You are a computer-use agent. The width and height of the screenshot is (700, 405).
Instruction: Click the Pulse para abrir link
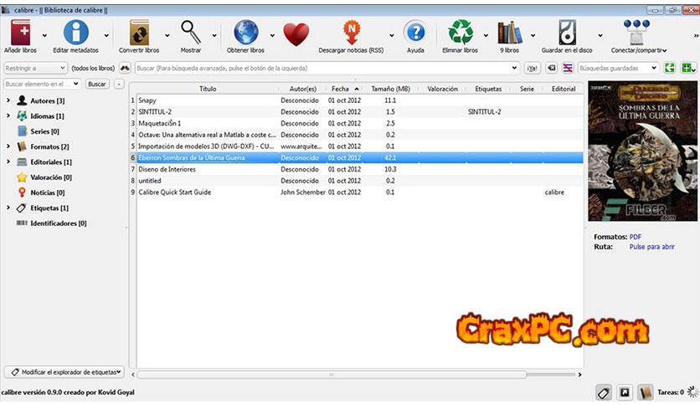tap(651, 247)
